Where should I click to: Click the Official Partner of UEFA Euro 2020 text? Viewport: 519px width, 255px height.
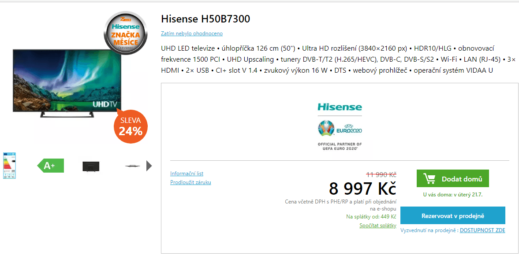[340, 147]
